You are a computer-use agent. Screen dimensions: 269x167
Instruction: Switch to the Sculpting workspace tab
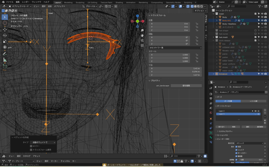tap(80, 2)
